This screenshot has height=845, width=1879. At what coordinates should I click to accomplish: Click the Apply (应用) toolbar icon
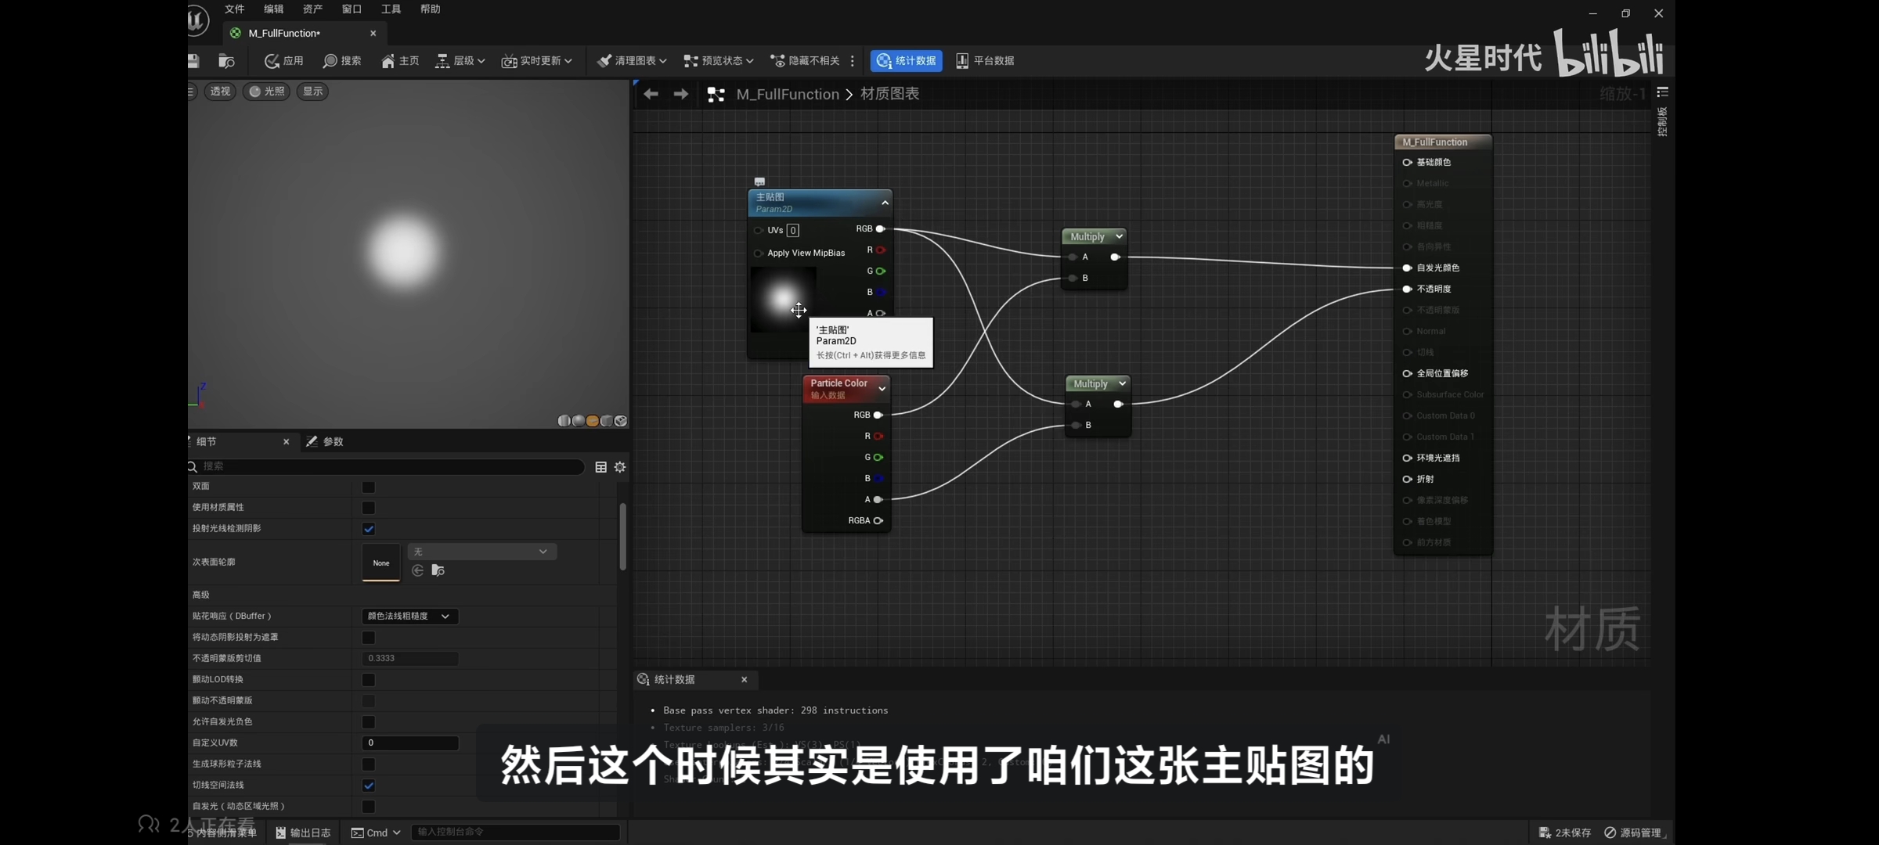click(272, 61)
